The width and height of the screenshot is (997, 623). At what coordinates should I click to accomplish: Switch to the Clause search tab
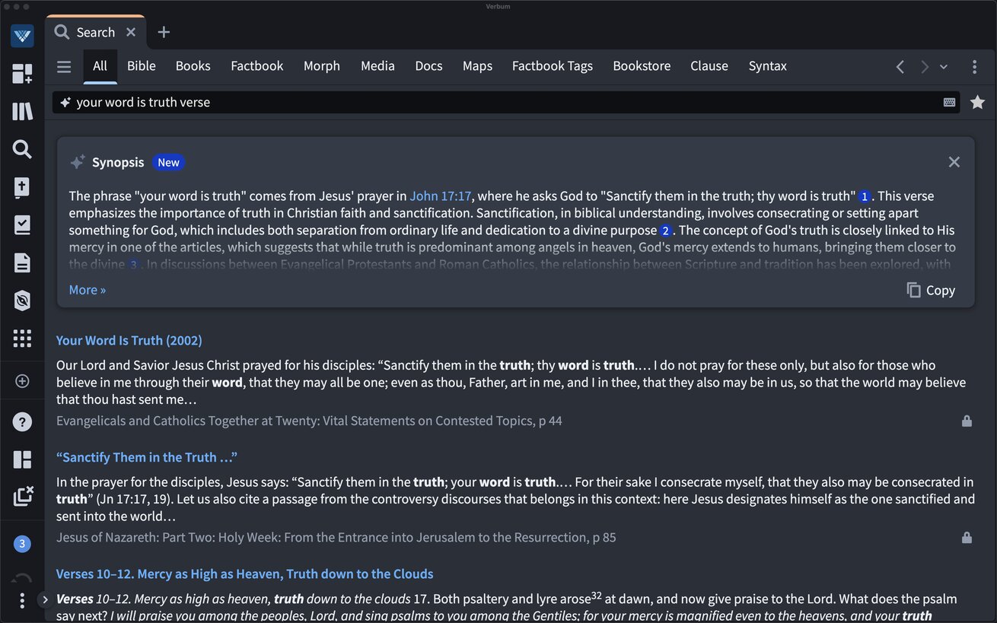click(709, 66)
